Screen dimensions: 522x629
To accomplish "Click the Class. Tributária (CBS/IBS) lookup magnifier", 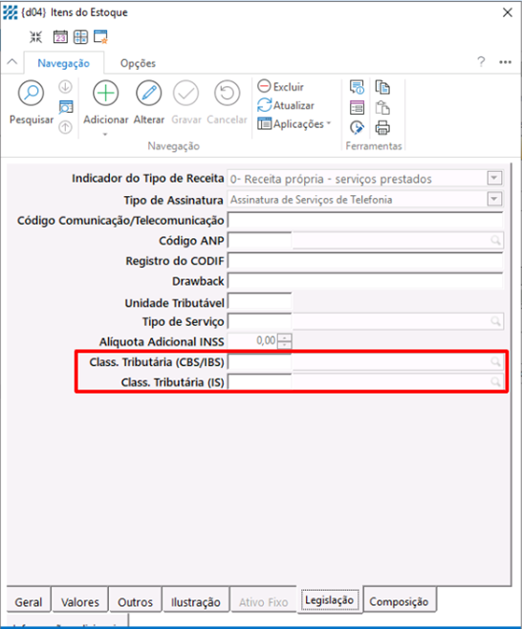I will pyautogui.click(x=495, y=362).
